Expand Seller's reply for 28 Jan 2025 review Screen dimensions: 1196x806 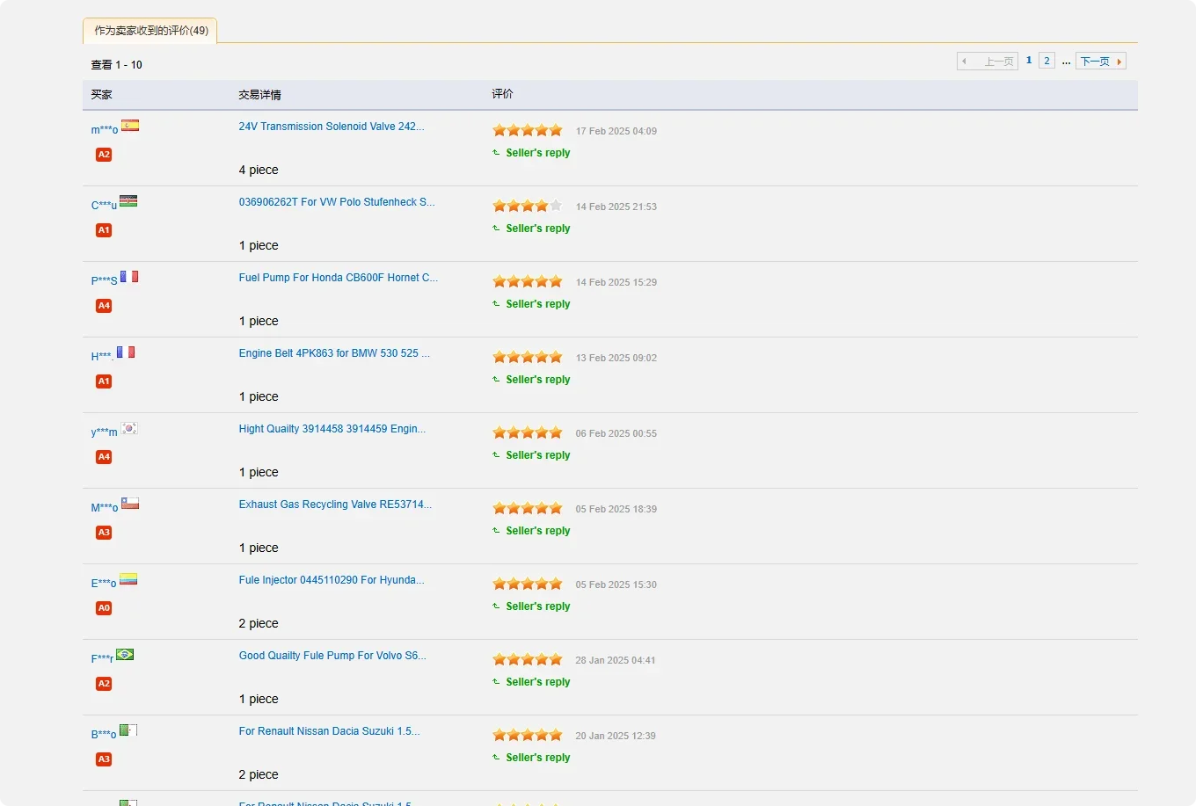[x=537, y=682]
